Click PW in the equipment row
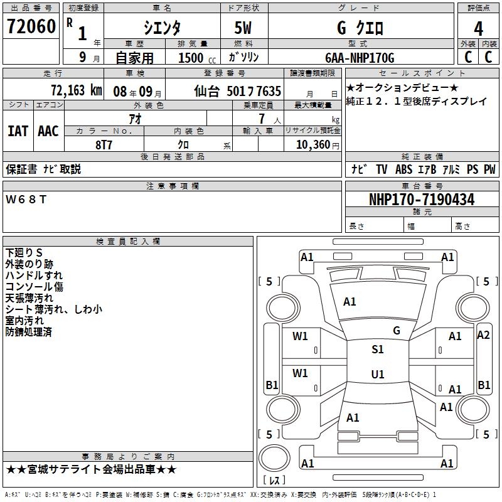 (x=489, y=169)
